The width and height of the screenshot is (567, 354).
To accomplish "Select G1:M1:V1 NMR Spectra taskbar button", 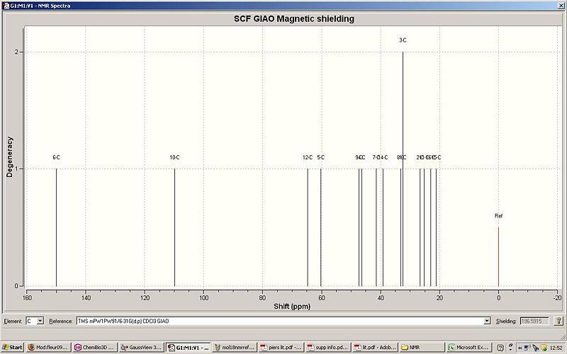I will pyautogui.click(x=188, y=348).
